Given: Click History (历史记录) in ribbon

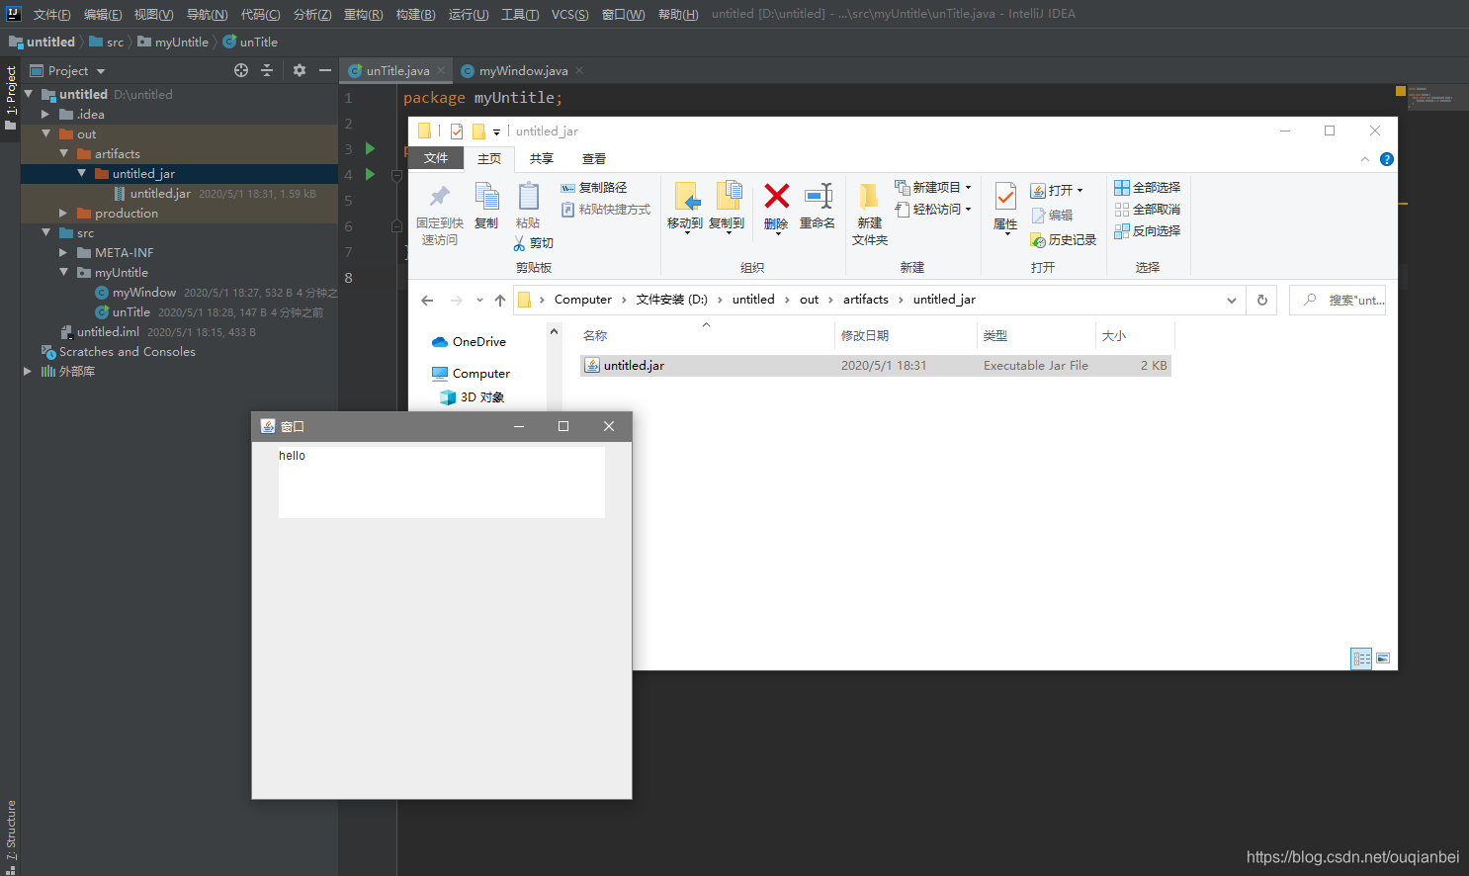Looking at the screenshot, I should (x=1064, y=240).
